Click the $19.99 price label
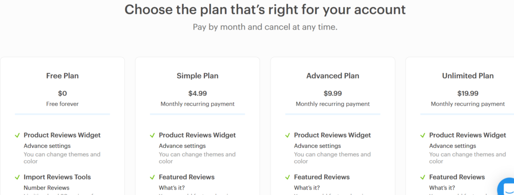514x195 pixels. click(x=468, y=94)
